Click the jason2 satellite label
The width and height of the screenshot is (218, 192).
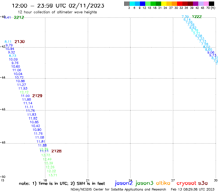pos(124,183)
